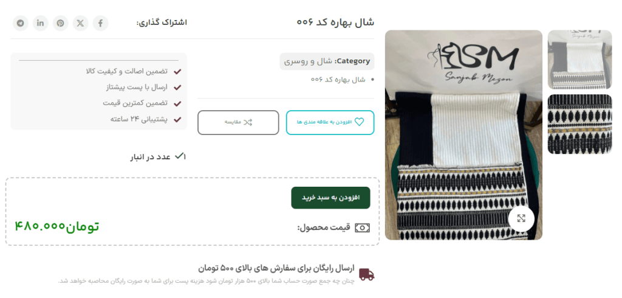Select second thumbnail with pattern close-up
622x298 pixels.
[x=579, y=124]
